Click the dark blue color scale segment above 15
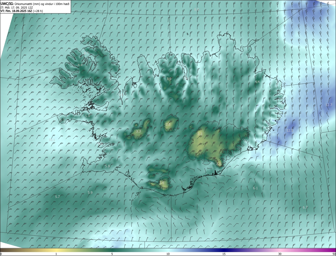336x256 pixels. 224,250
